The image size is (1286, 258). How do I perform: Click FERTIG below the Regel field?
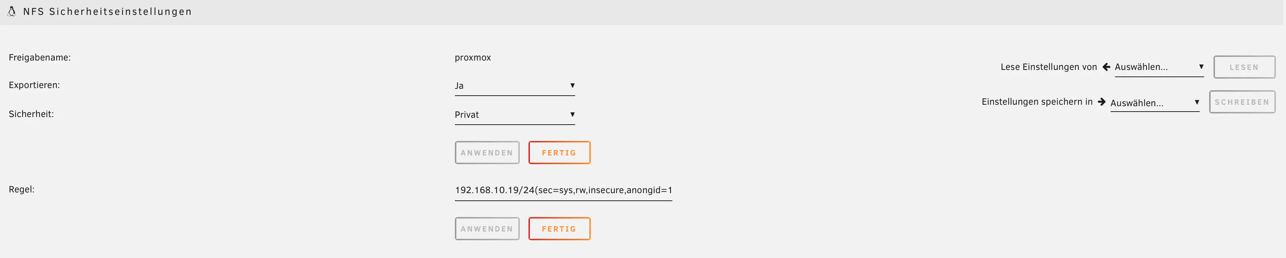559,229
